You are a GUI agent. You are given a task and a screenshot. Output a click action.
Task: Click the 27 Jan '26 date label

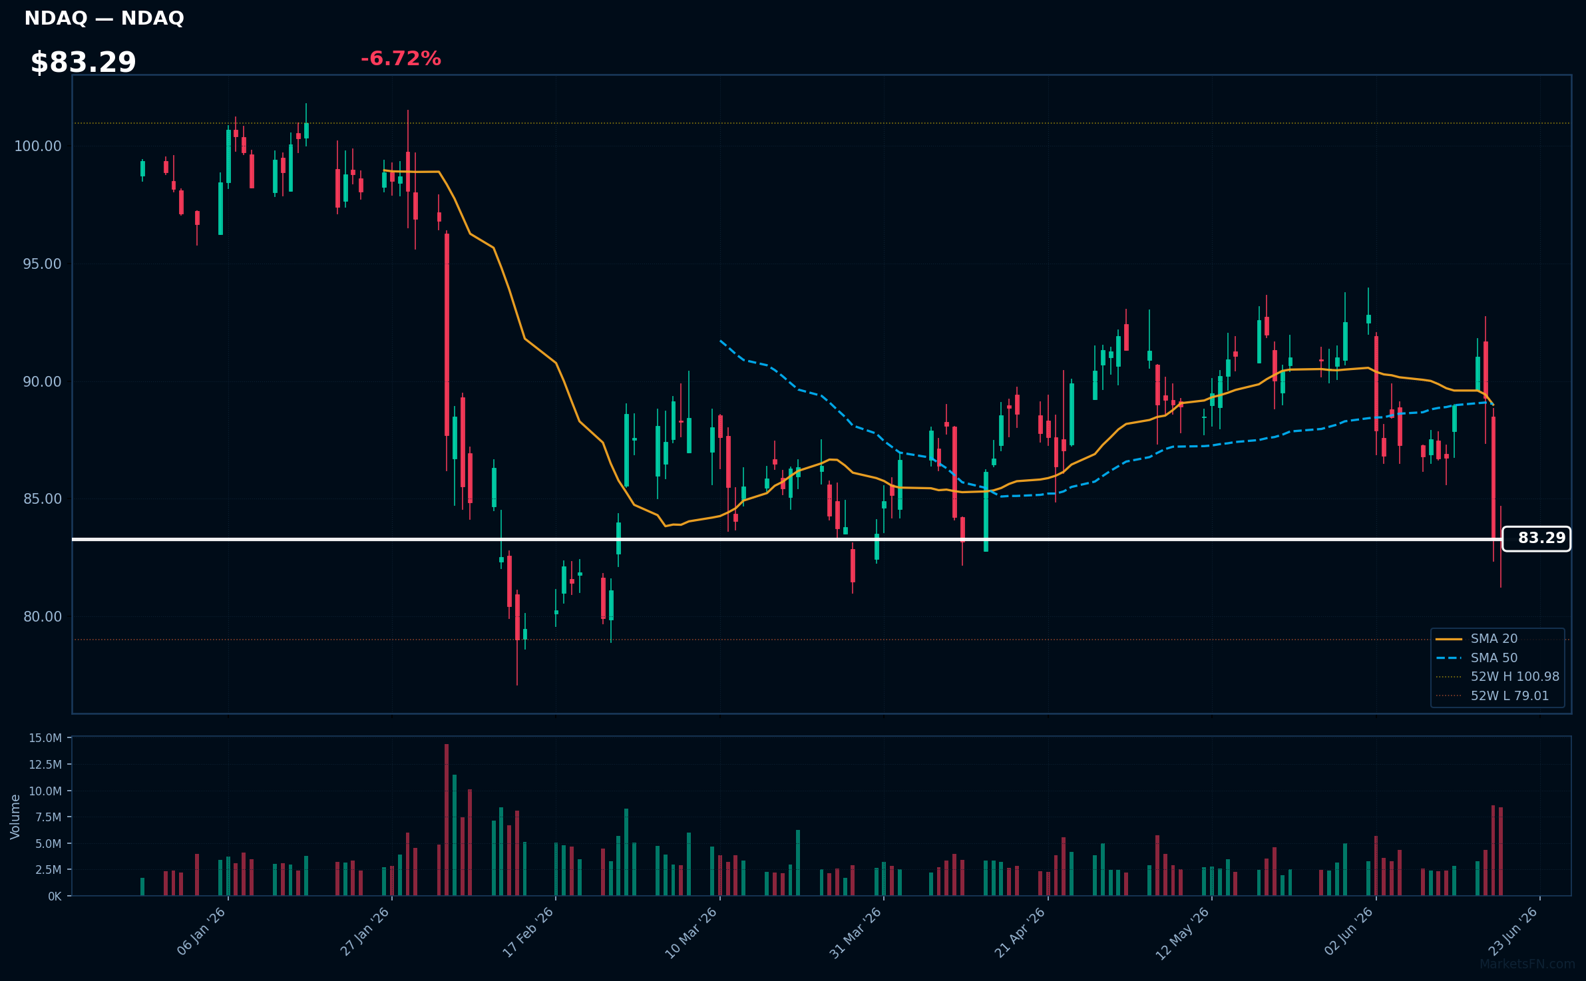(x=365, y=932)
